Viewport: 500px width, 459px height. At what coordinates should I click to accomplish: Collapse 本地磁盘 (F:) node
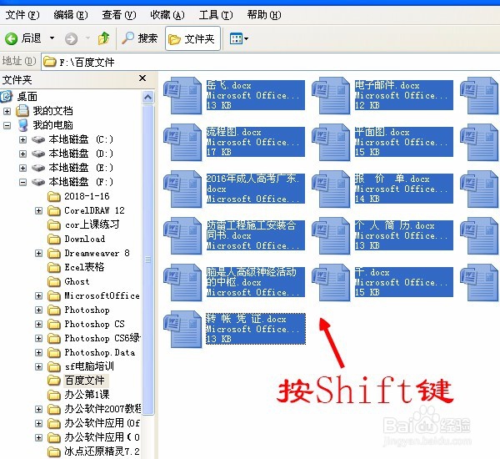(x=22, y=182)
